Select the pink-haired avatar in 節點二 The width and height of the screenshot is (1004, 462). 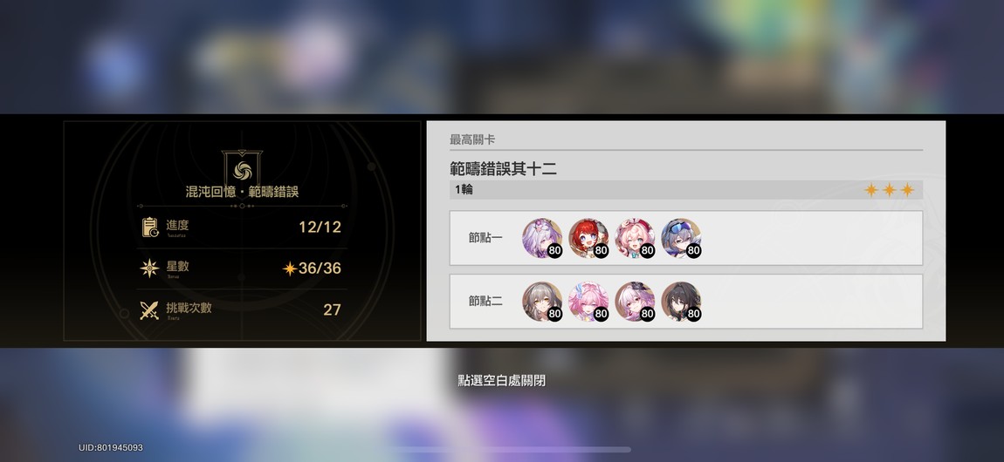[588, 302]
